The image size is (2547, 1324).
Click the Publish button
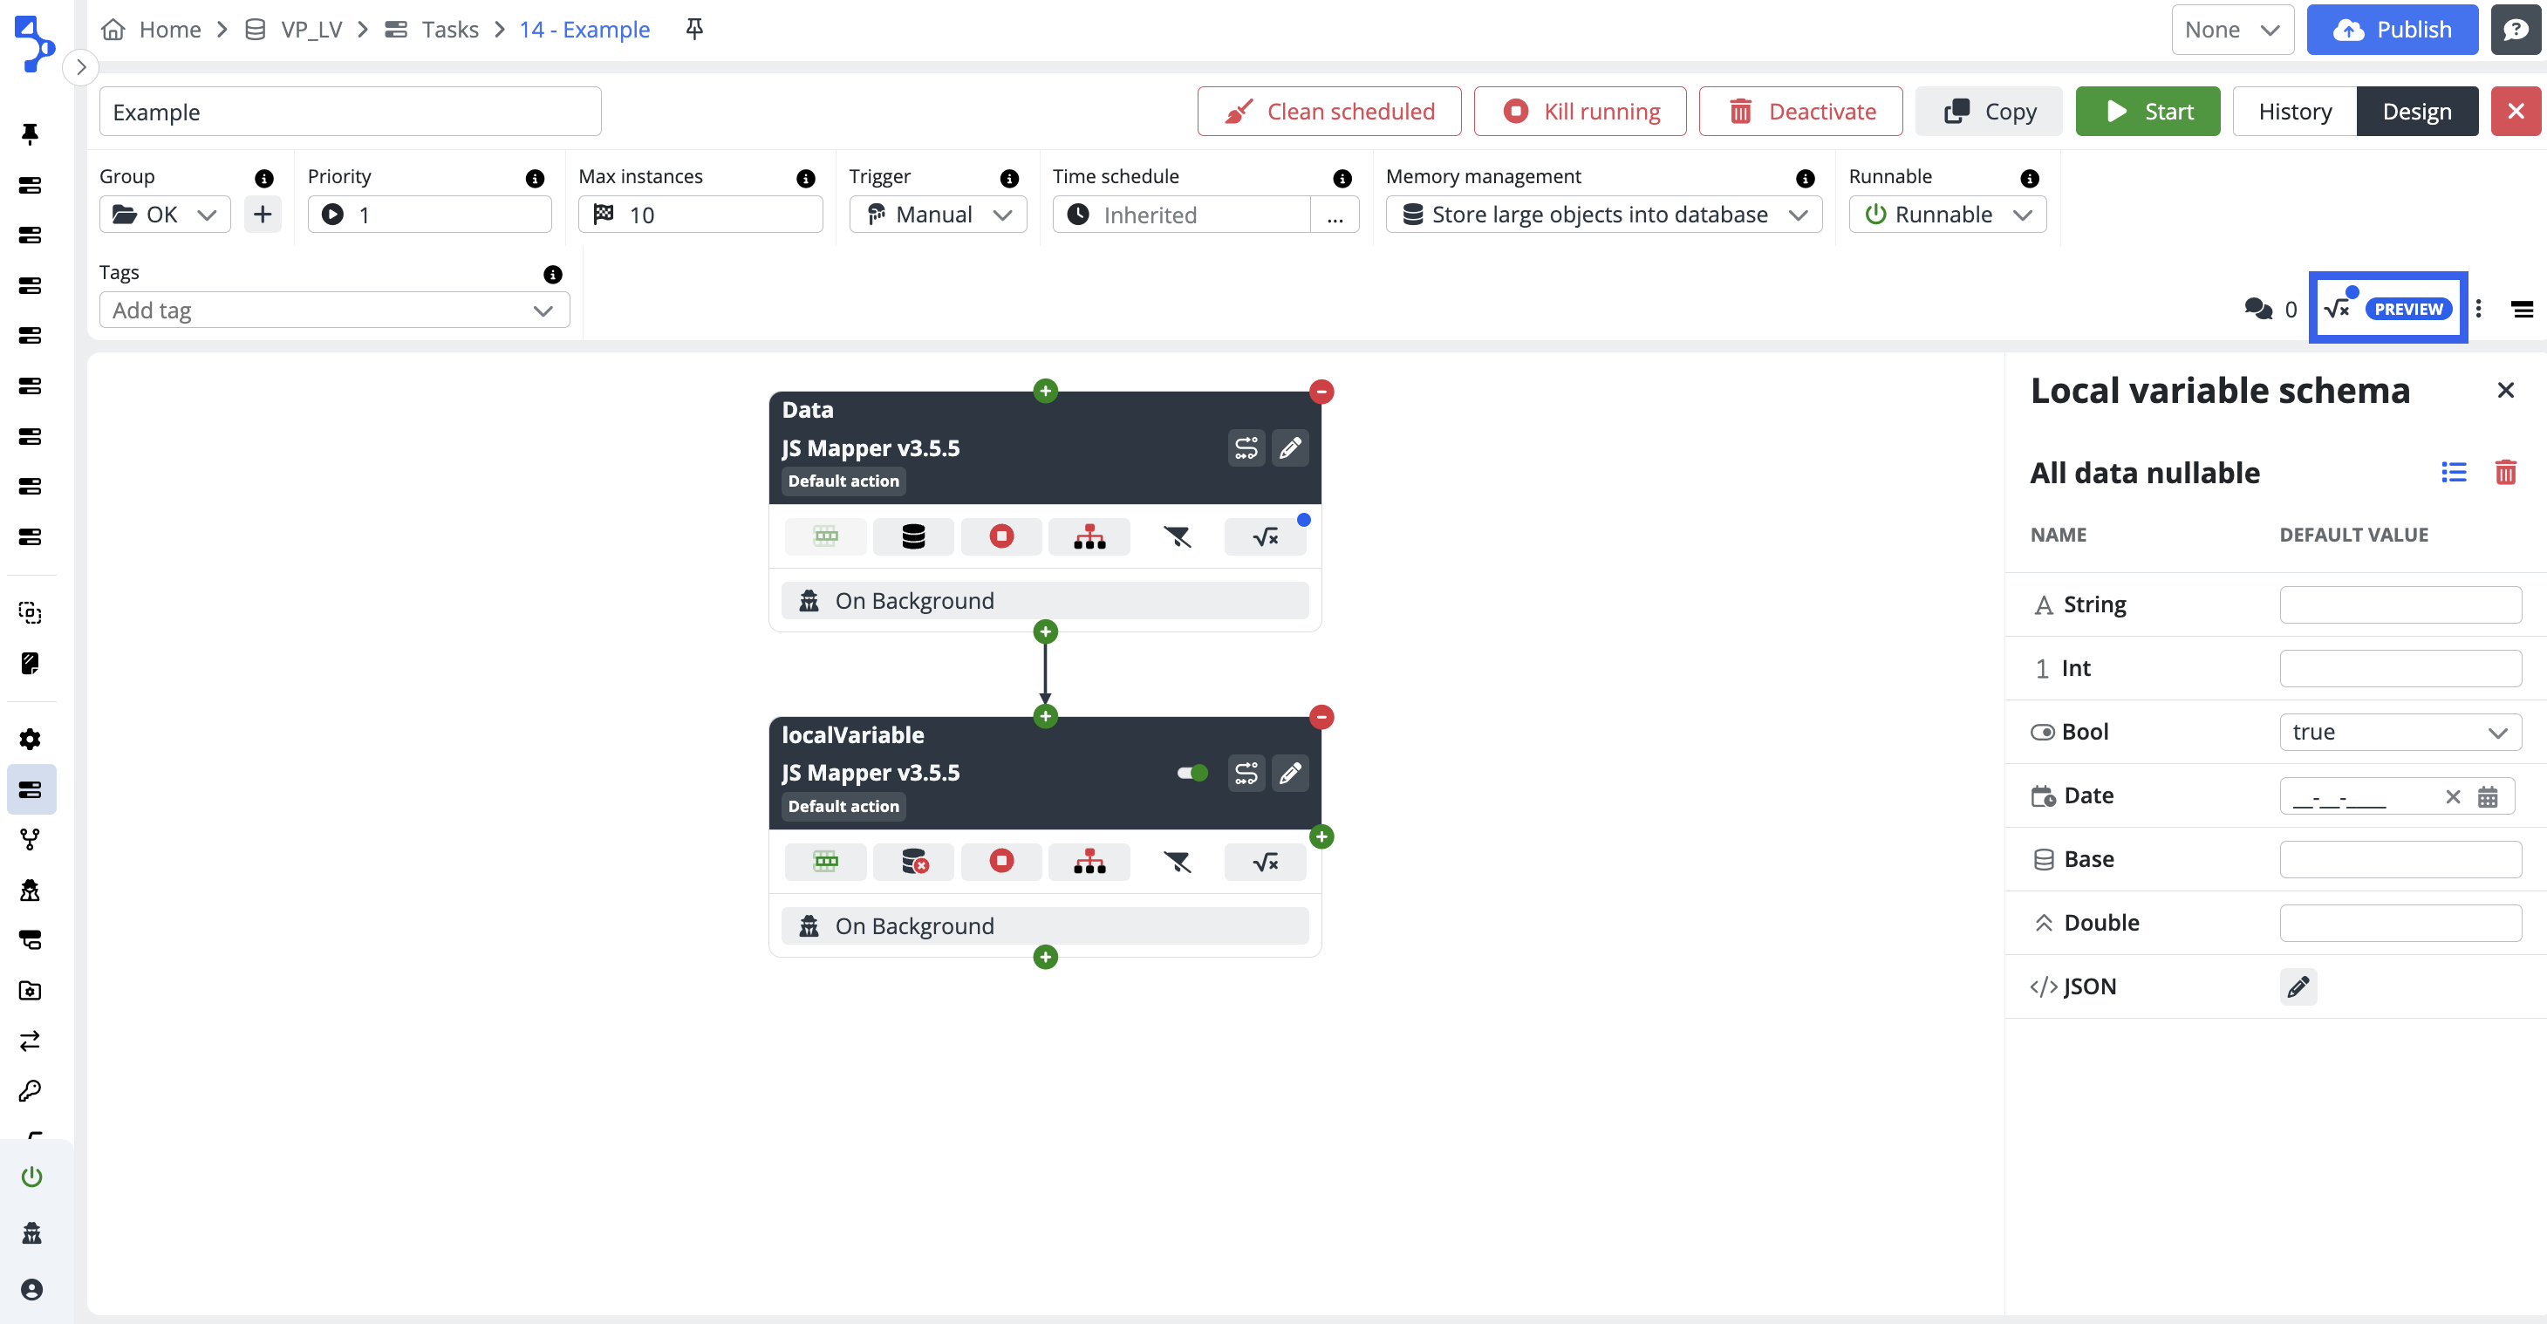click(2391, 29)
